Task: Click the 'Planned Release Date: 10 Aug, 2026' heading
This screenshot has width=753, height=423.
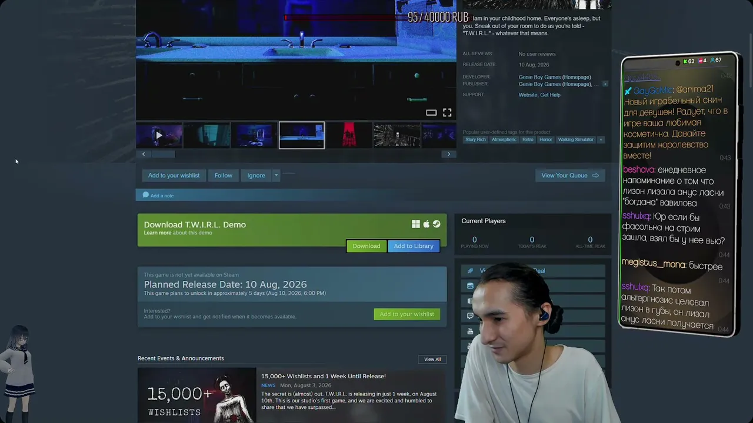Action: point(225,284)
